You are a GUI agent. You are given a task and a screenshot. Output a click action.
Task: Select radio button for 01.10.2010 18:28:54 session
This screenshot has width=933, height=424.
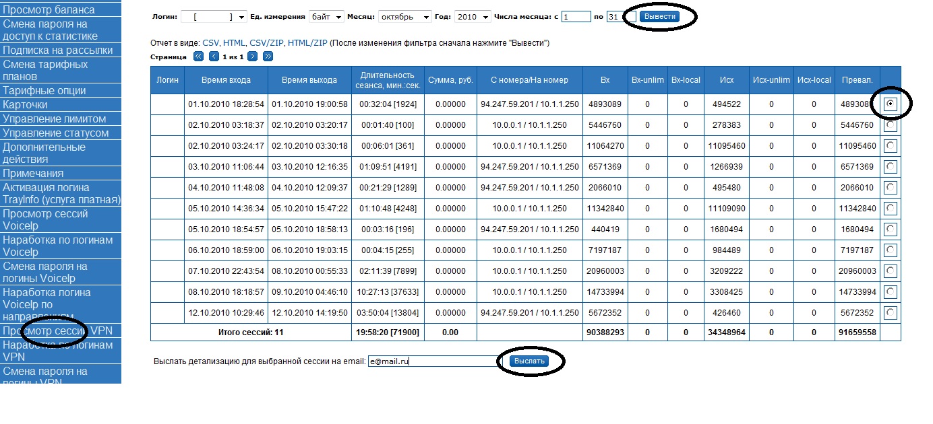click(891, 104)
